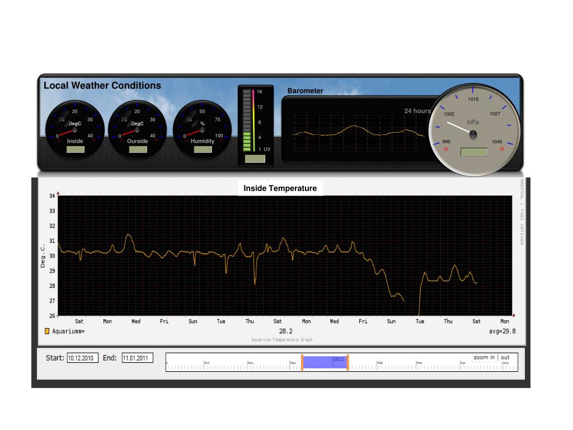
Task: Click the LCD readout below the UV meter
Action: pyautogui.click(x=255, y=158)
